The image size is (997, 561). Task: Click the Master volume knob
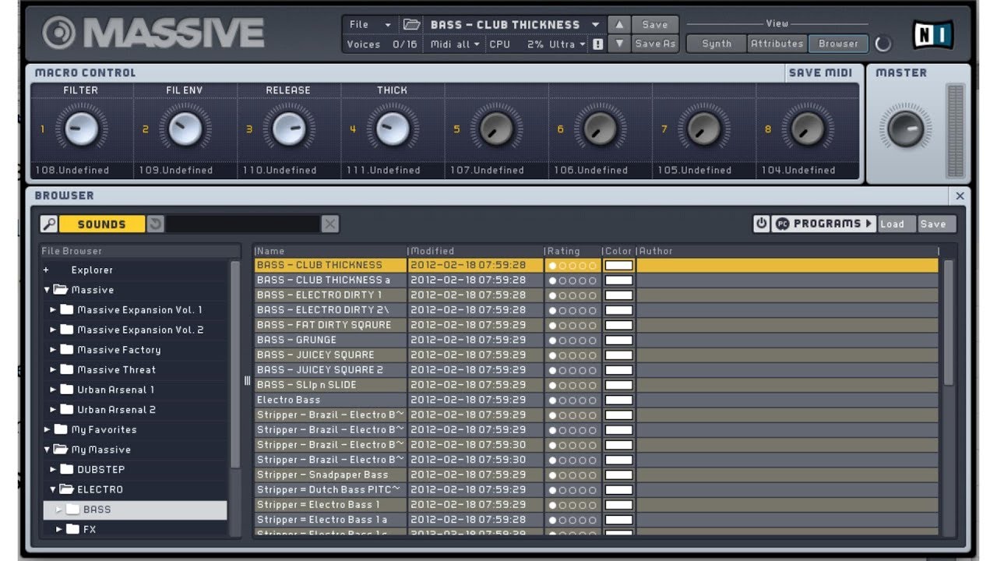pos(905,129)
